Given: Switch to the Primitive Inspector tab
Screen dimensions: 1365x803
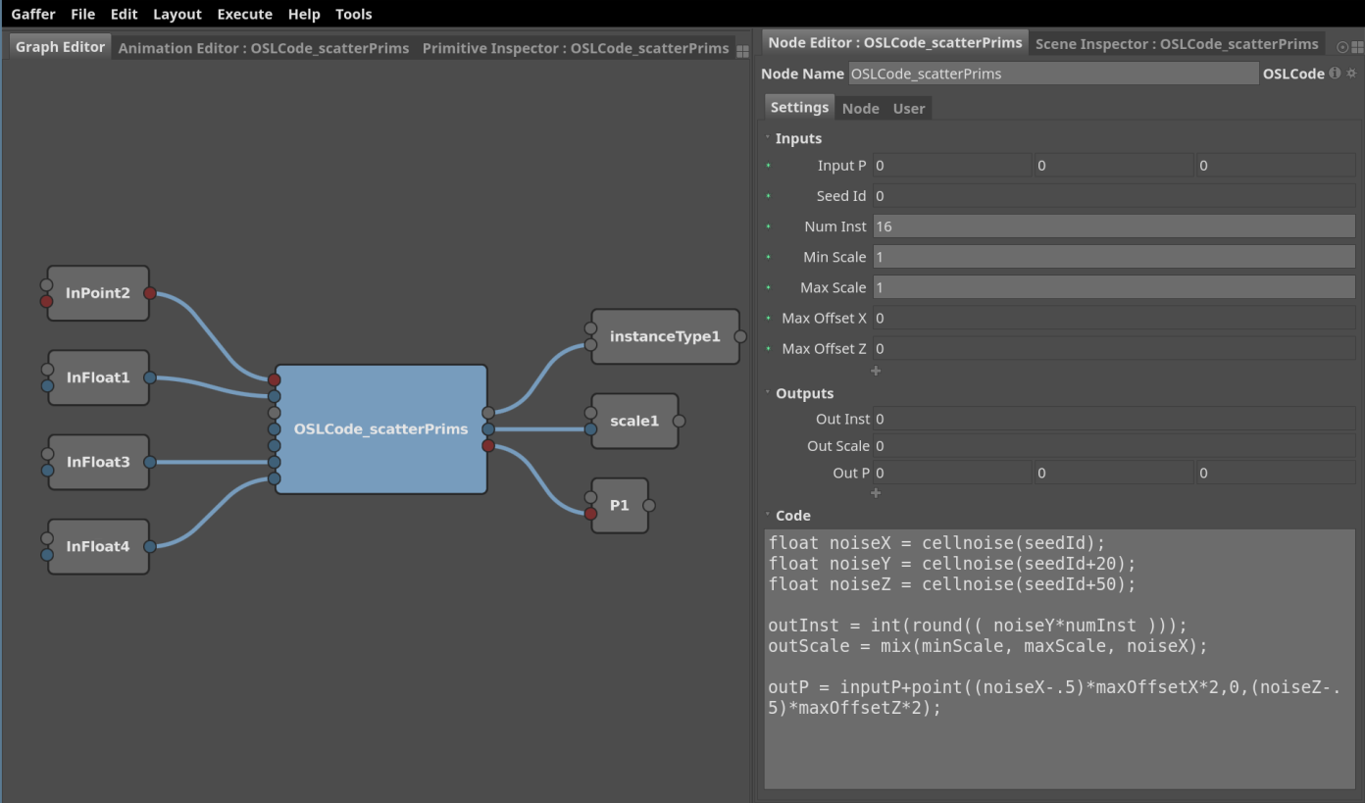Looking at the screenshot, I should (x=576, y=48).
